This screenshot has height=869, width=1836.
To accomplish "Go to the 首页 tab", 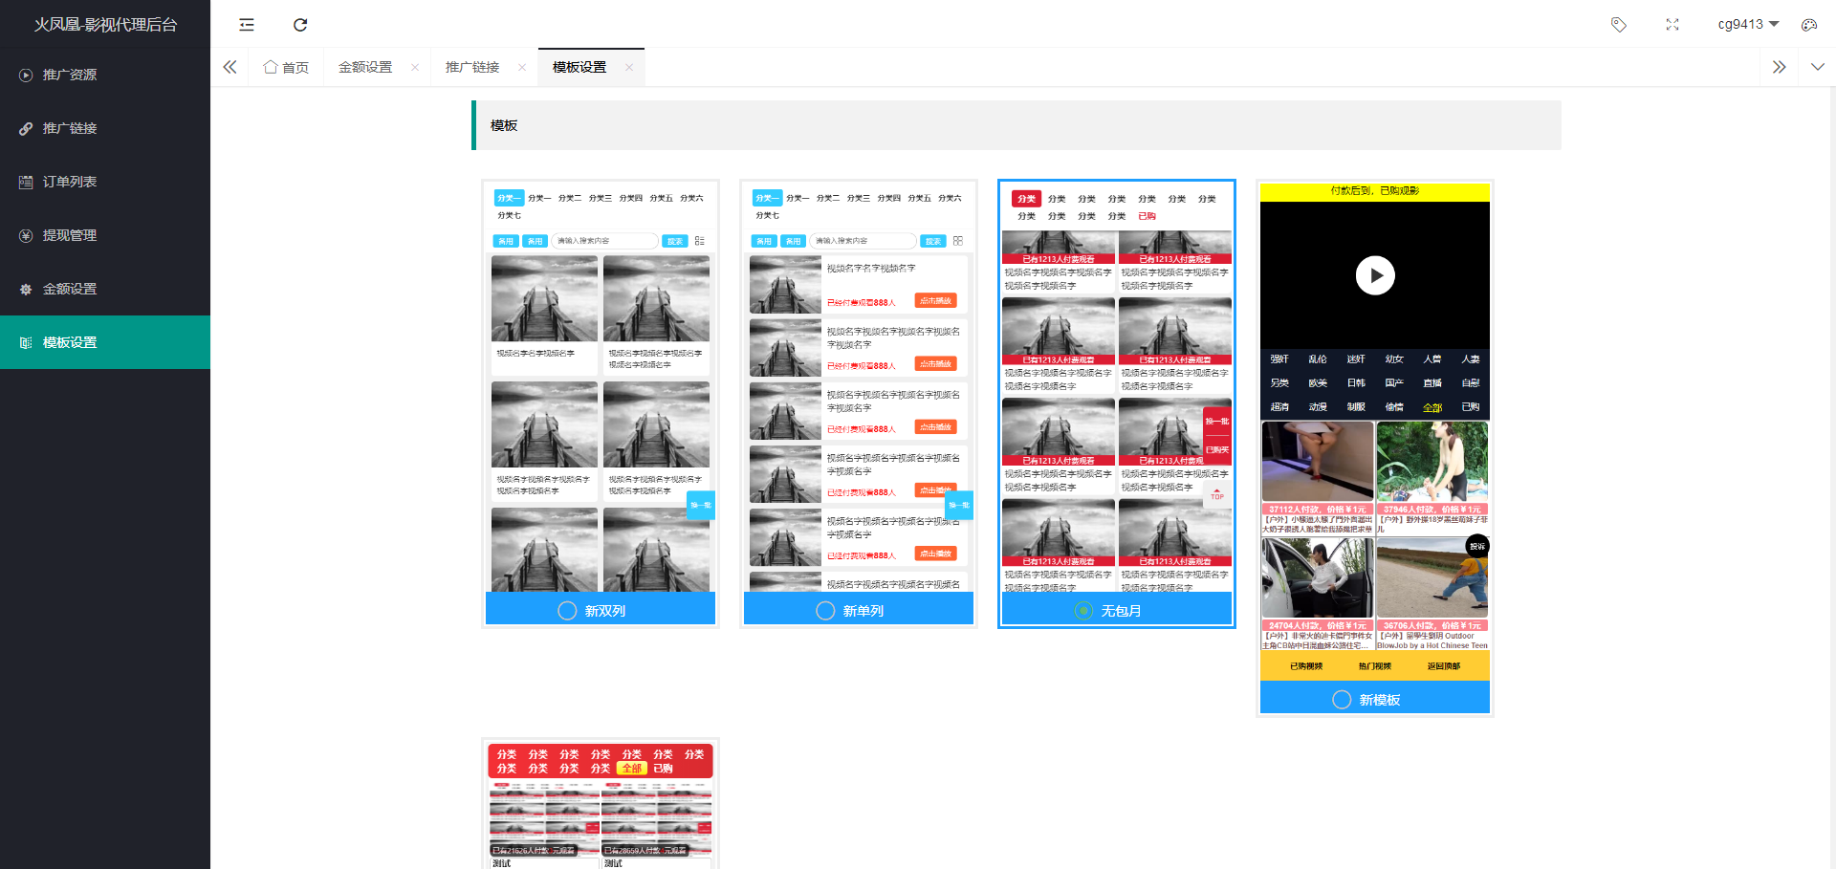I will (x=287, y=67).
